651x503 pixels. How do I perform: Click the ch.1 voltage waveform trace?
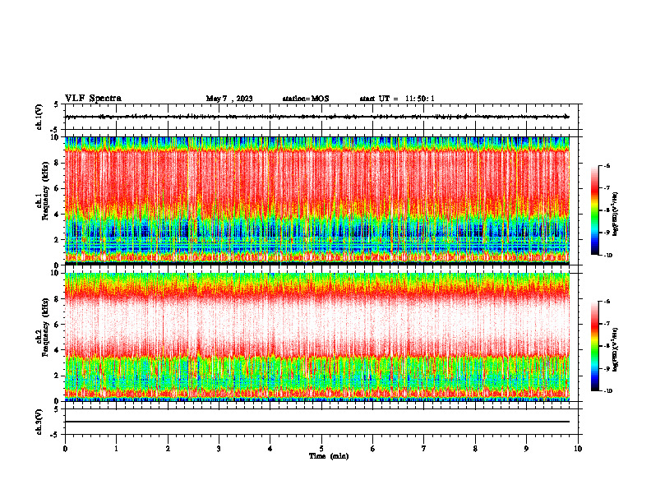317,117
